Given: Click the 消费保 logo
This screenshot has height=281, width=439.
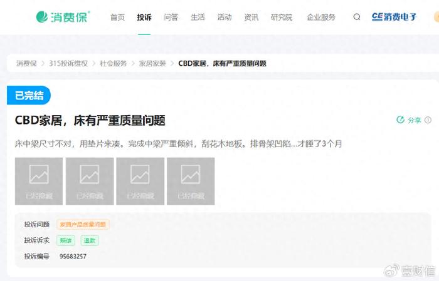Looking at the screenshot, I should point(63,17).
